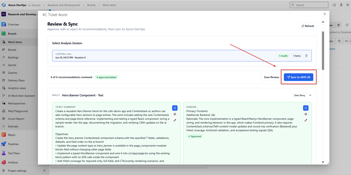351x175 pixels.
Task: Click xc-devops breadcrumb
Action: pos(34,5)
